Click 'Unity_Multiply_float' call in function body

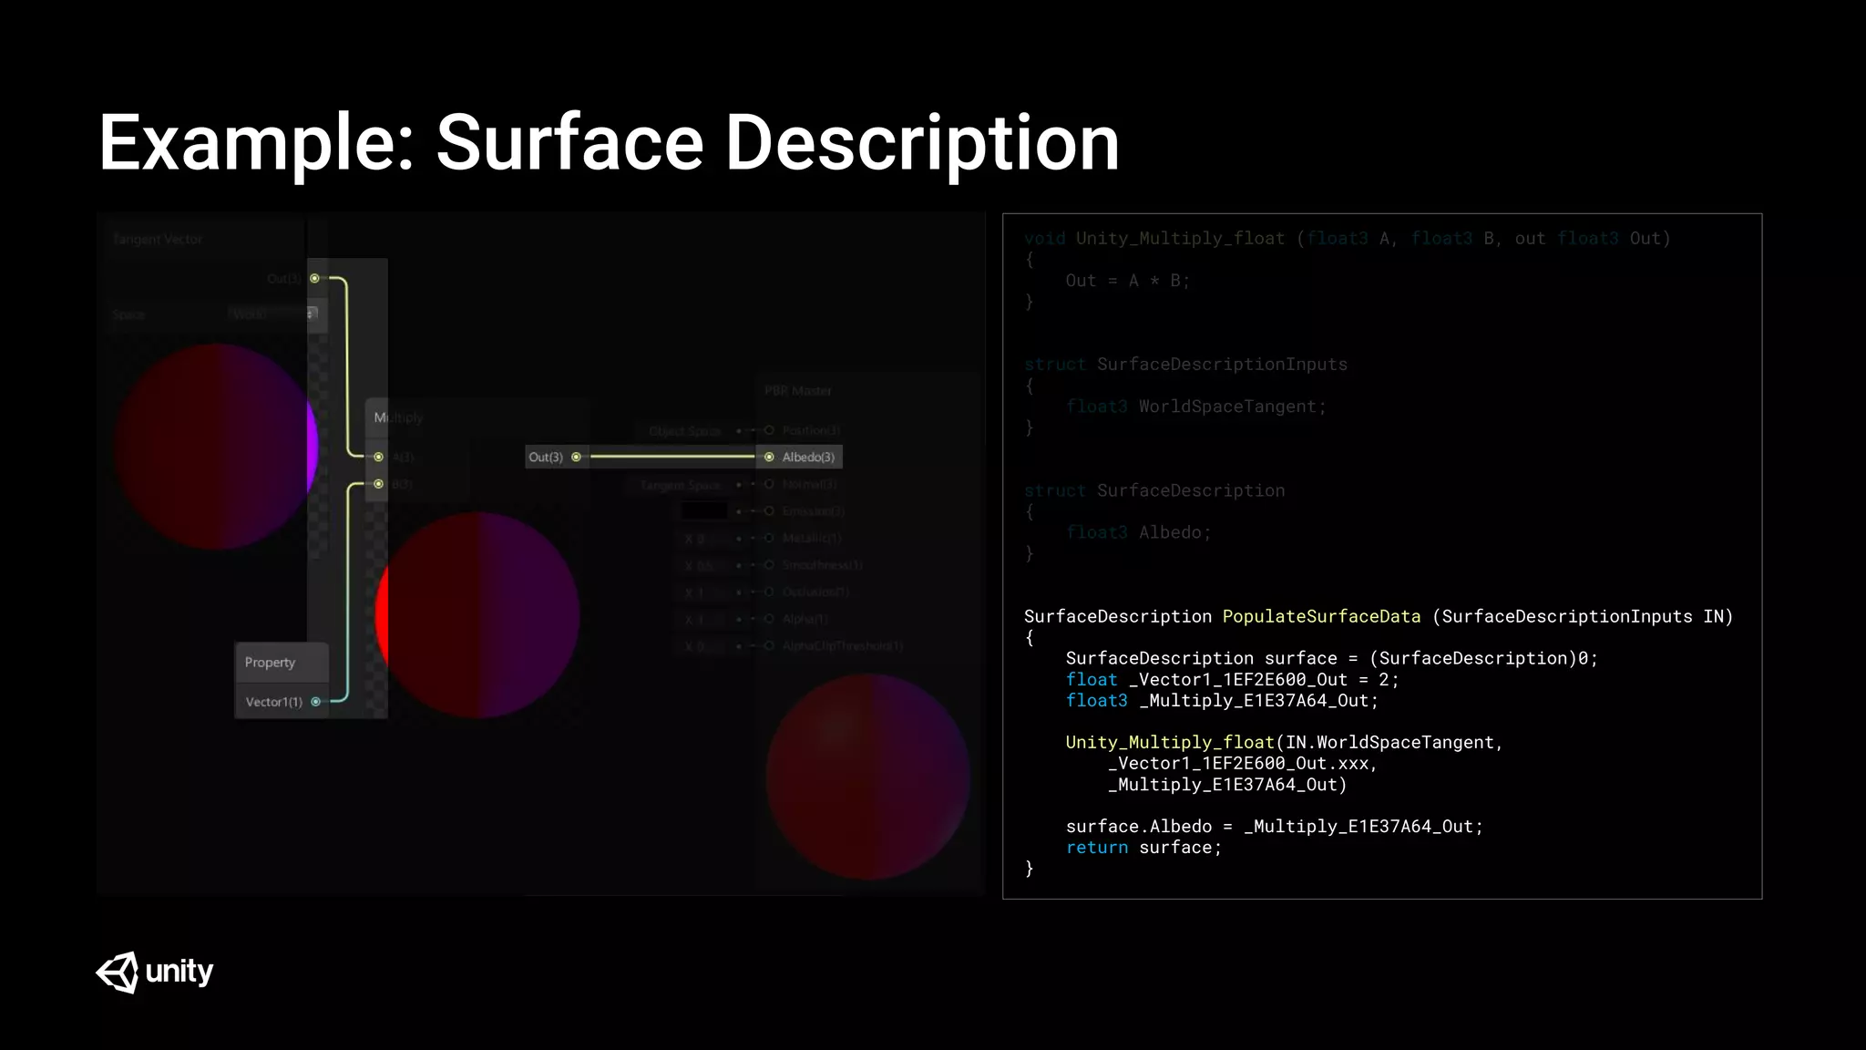[1170, 742]
